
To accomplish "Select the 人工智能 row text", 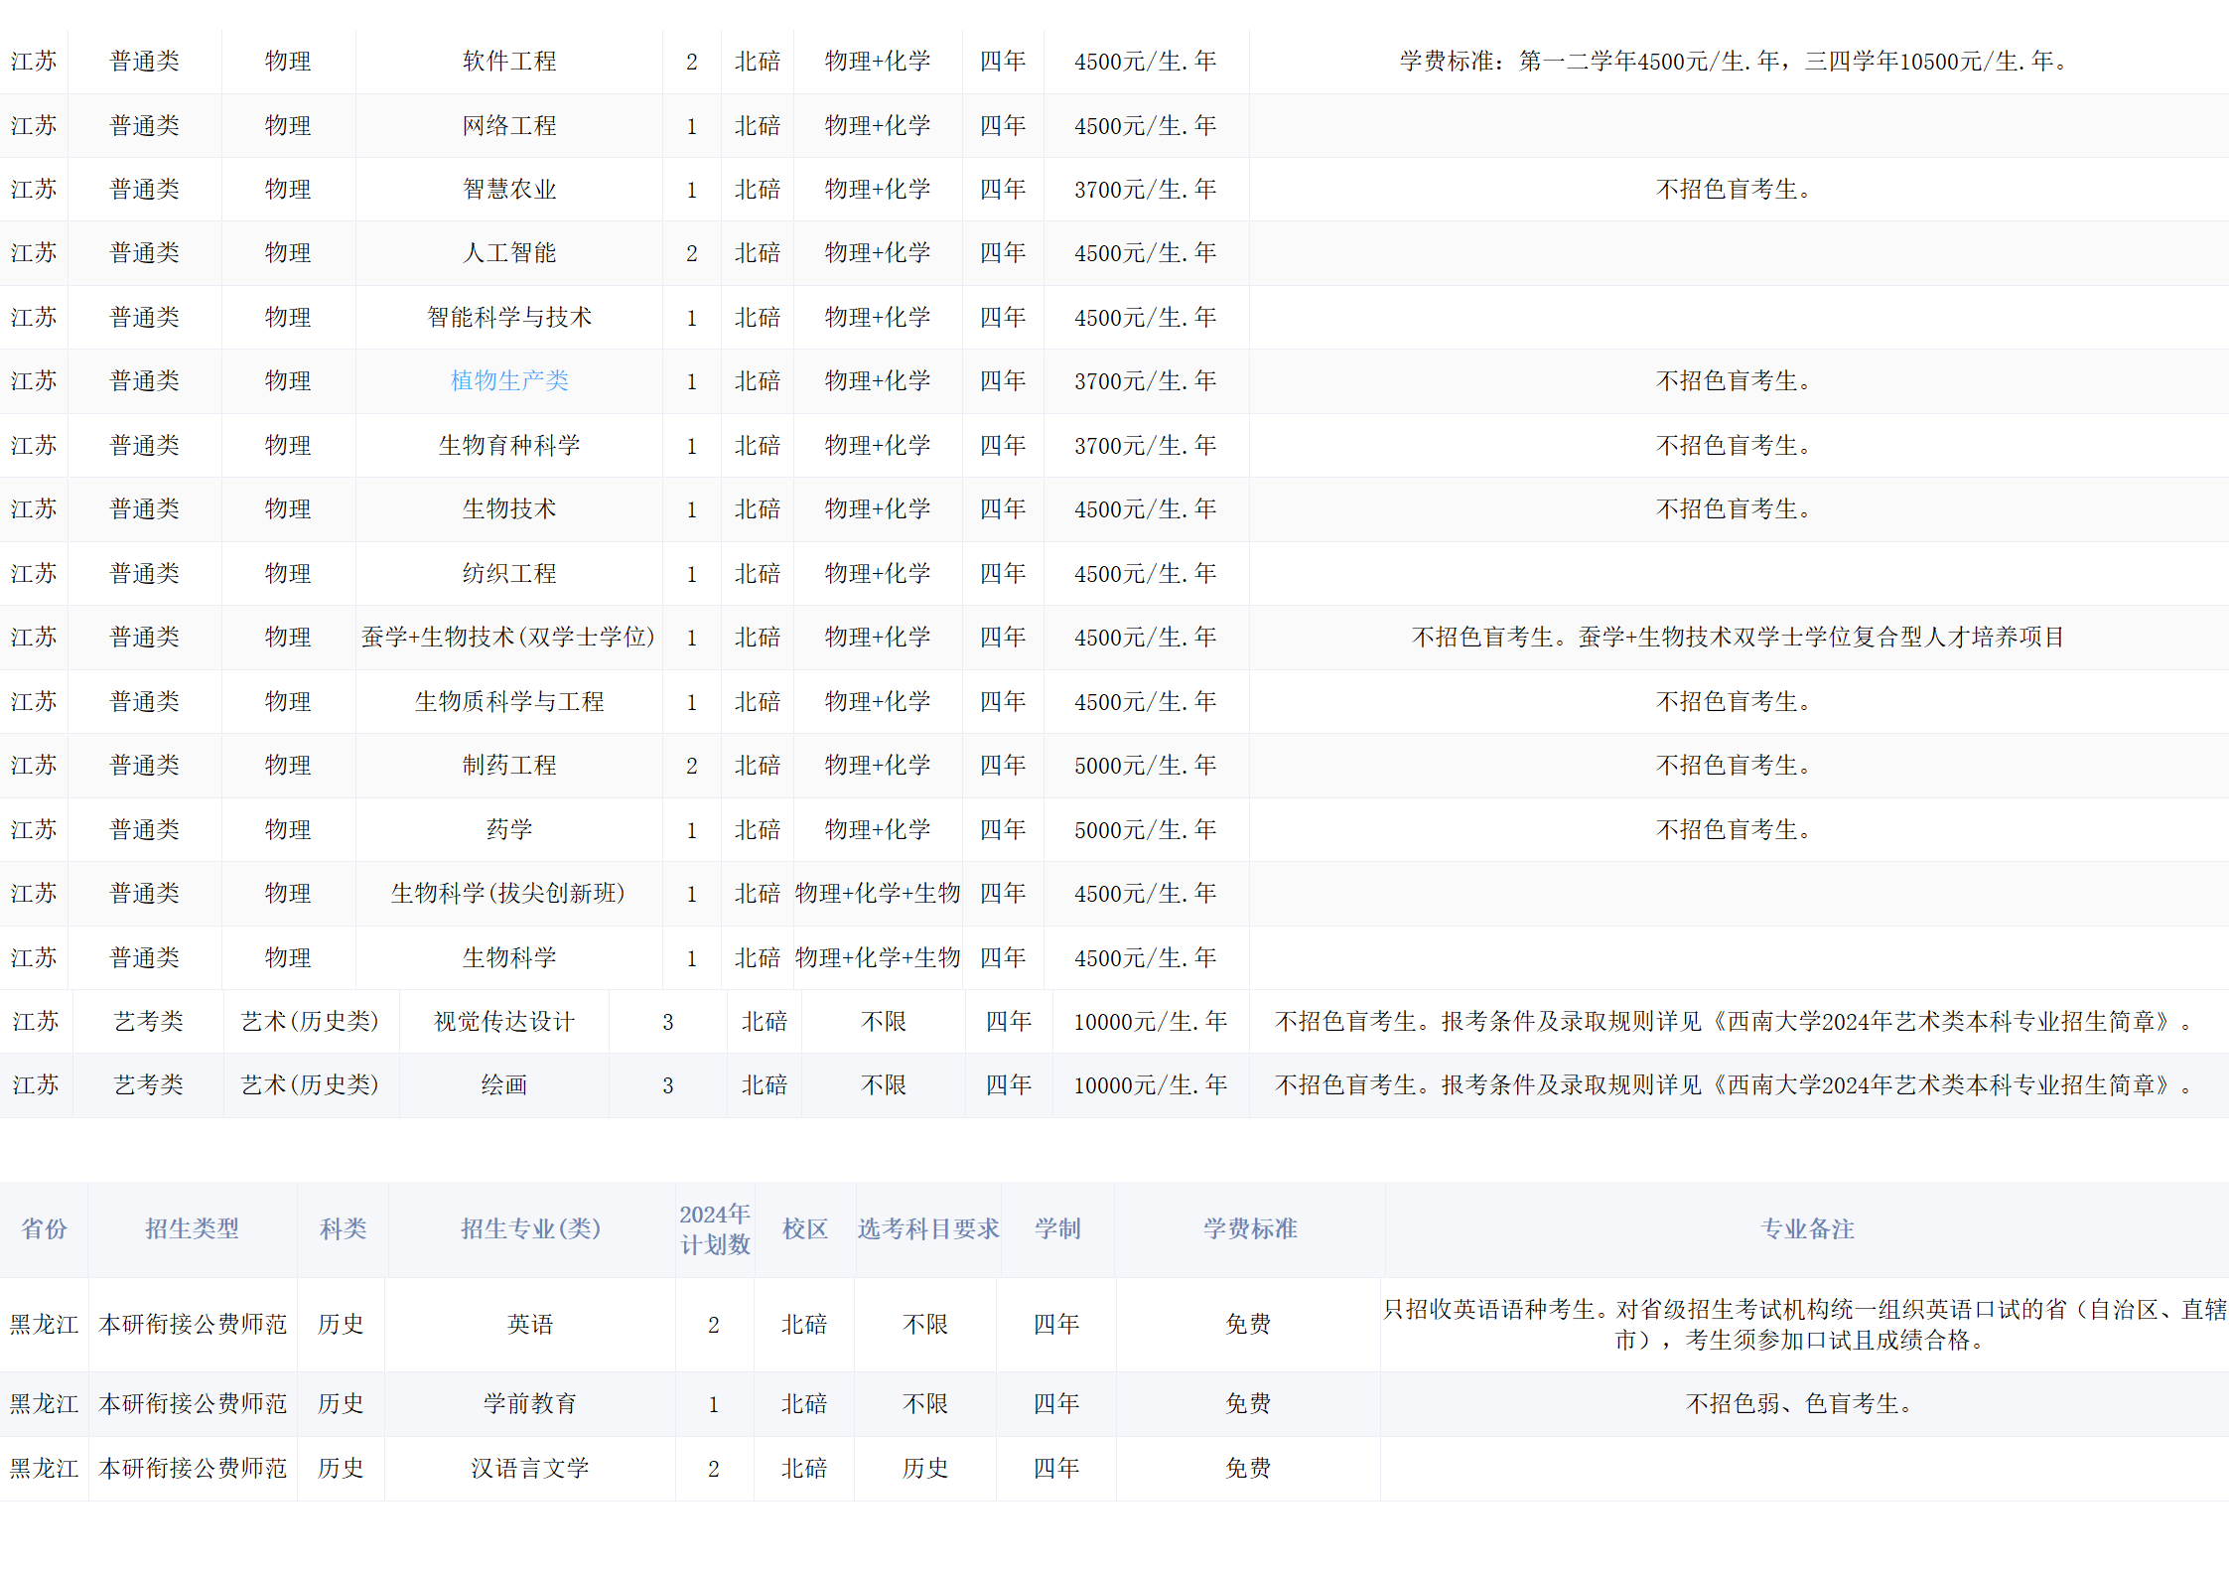I will tap(508, 253).
